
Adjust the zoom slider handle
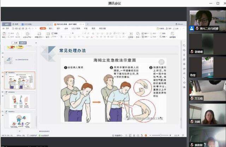click(161, 135)
